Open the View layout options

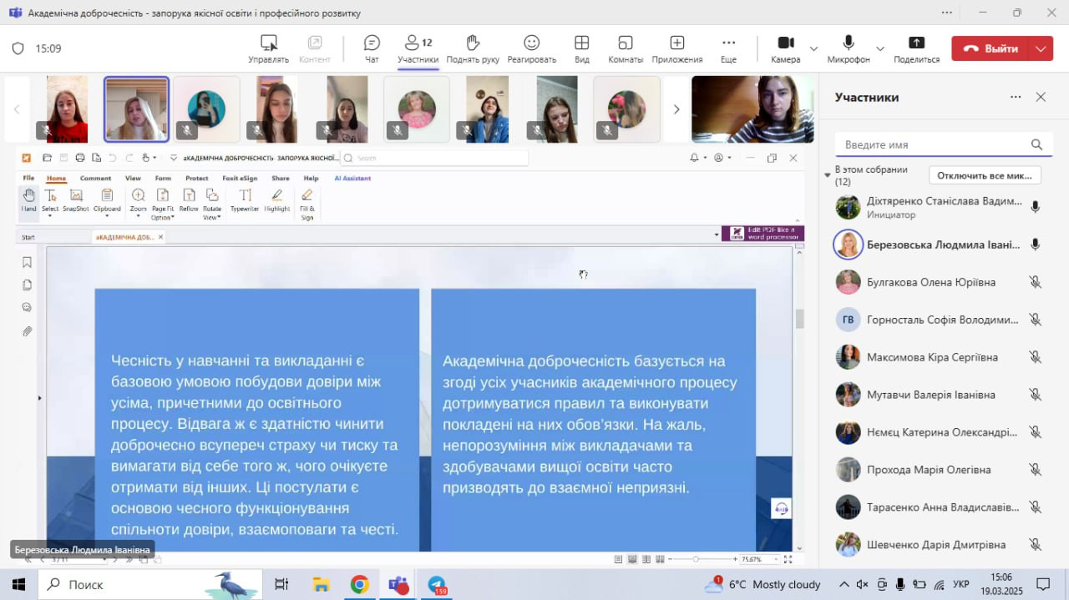(581, 48)
